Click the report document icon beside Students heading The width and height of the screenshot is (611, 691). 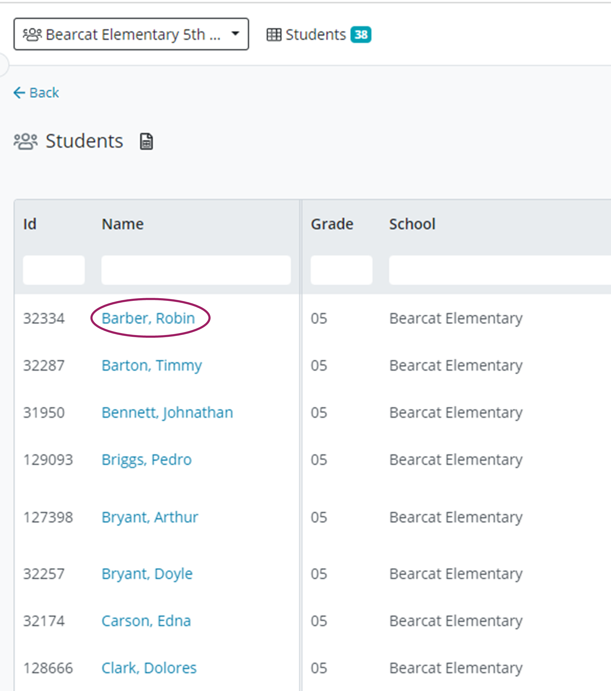(147, 142)
